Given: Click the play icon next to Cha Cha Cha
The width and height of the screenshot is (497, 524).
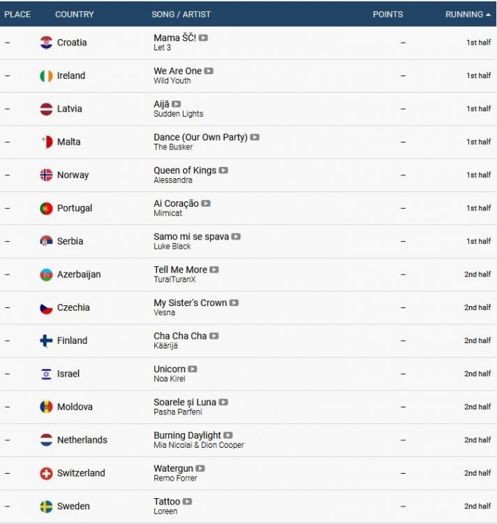Looking at the screenshot, I should 214,336.
